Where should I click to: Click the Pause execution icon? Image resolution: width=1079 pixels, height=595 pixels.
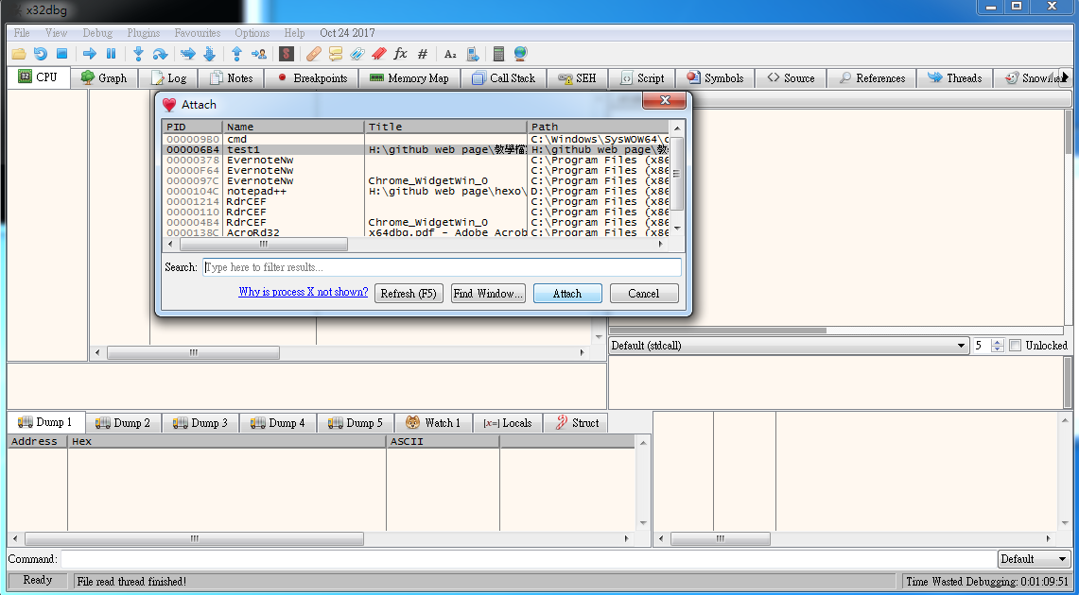click(111, 54)
